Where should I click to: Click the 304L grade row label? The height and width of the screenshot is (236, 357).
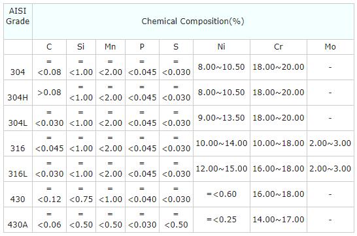tap(18, 123)
